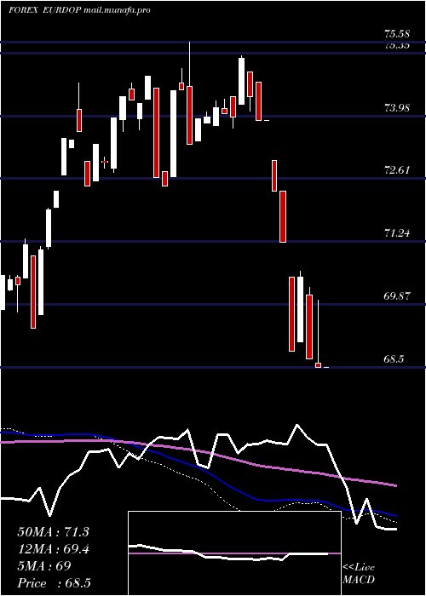Select the 73.98 price level label
This screenshot has height=596, width=426.
tap(397, 107)
